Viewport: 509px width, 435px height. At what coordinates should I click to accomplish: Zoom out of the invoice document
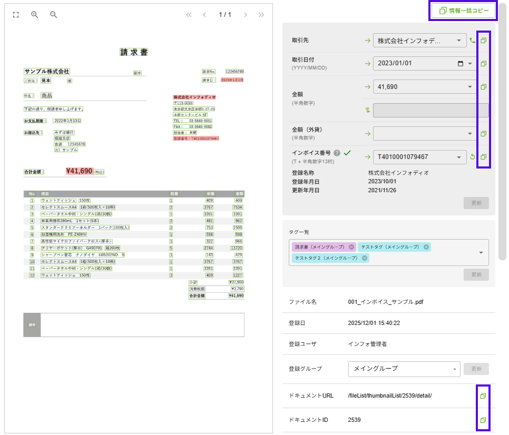tap(53, 15)
